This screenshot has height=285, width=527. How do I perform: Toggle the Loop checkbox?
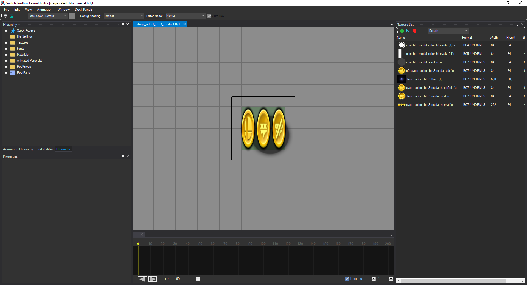point(347,279)
